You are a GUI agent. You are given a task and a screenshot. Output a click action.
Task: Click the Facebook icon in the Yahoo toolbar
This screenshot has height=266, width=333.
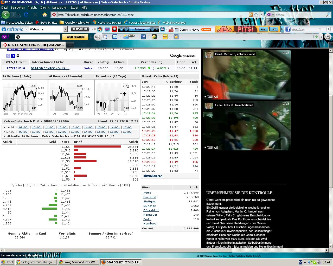[x=143, y=37]
